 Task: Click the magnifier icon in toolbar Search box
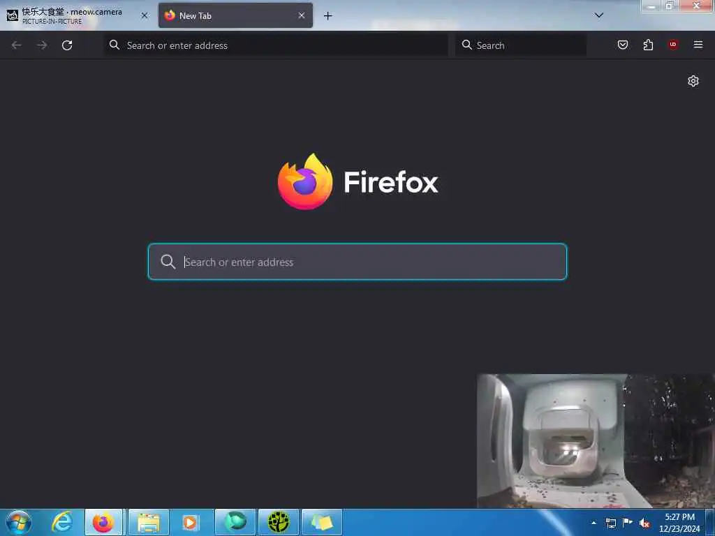[x=467, y=45]
